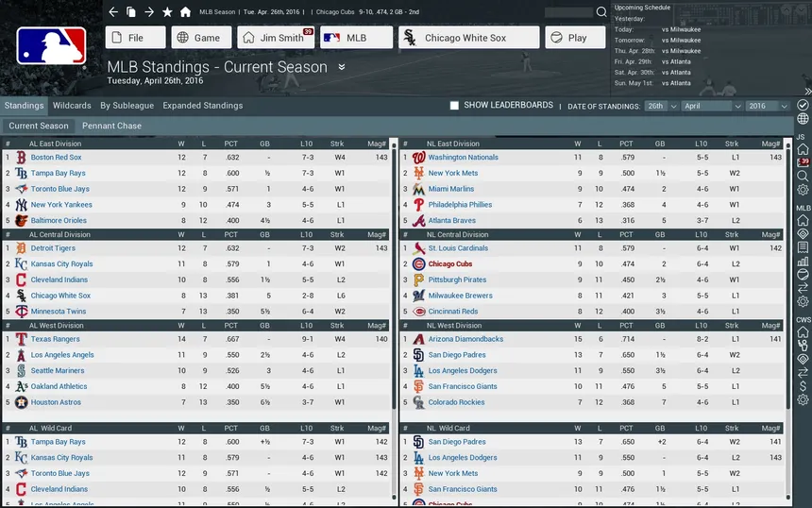Open the MLB league menu
This screenshot has width=812, height=508.
coord(356,38)
